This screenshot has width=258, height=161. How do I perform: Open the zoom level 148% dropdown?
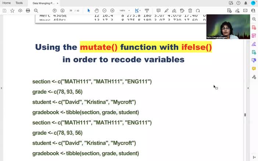pos(125,11)
